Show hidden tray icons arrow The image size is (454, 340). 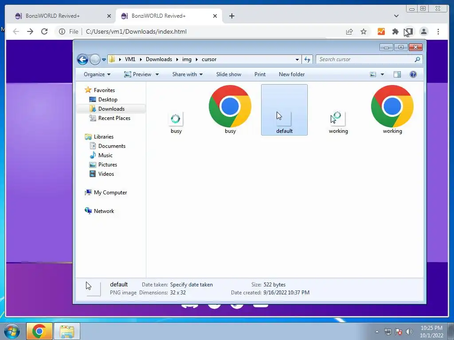(377, 332)
